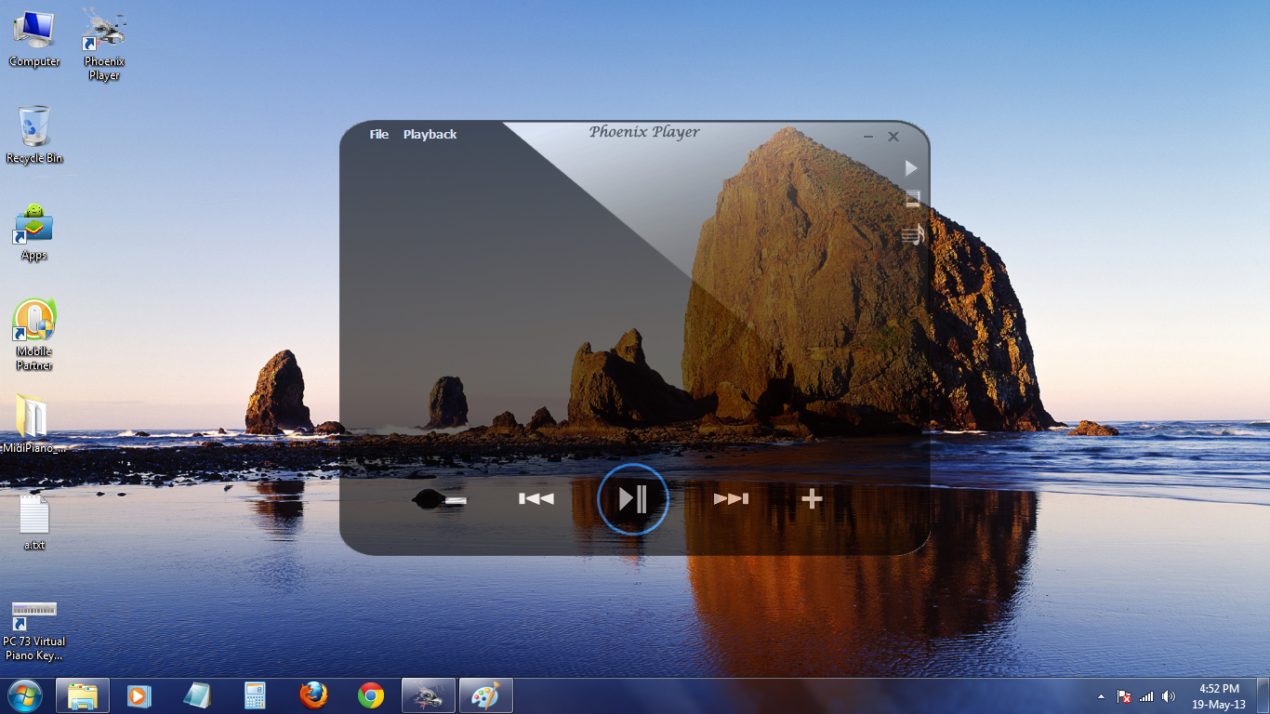Click the play arrow icon on right edge
Screen dimensions: 1270x714
coord(910,167)
